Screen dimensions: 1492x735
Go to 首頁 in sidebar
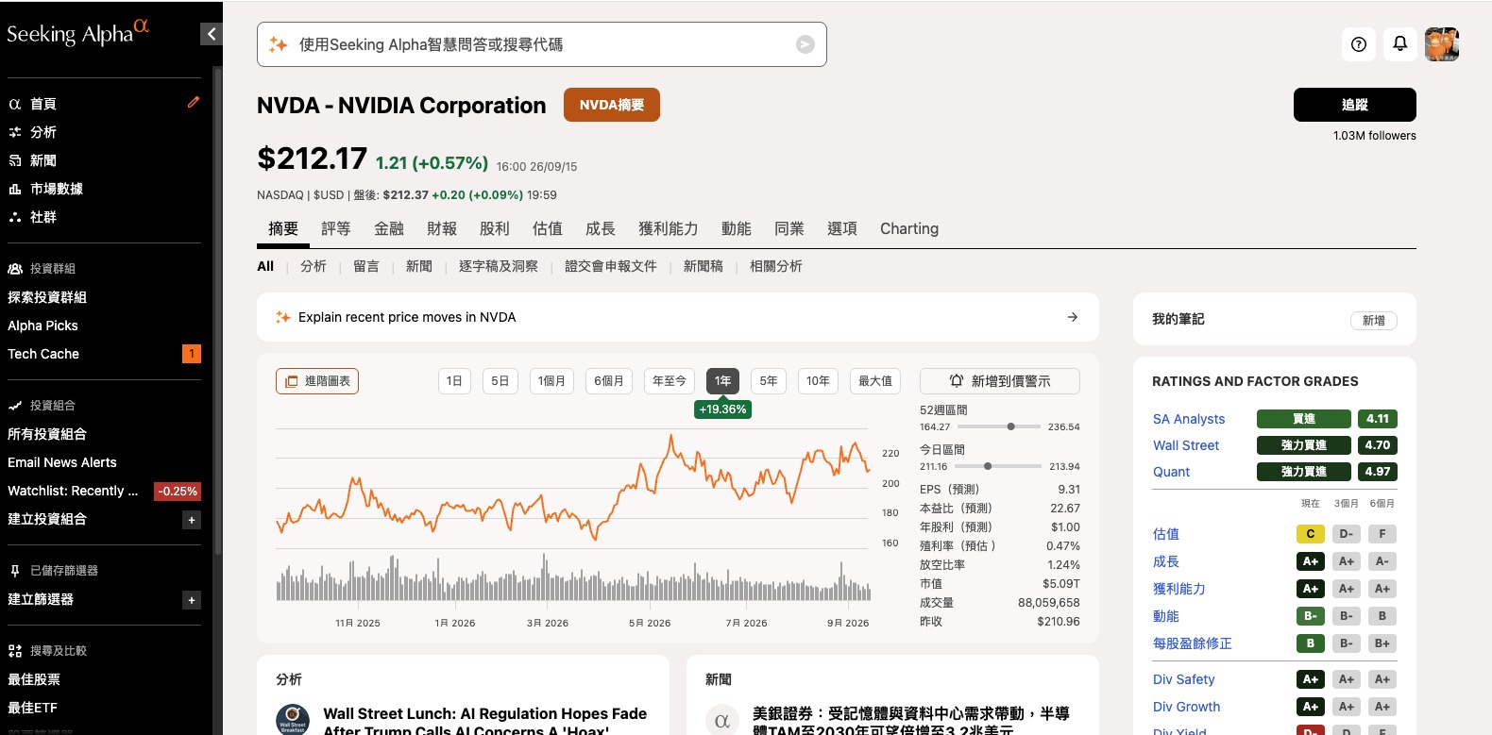(x=43, y=104)
